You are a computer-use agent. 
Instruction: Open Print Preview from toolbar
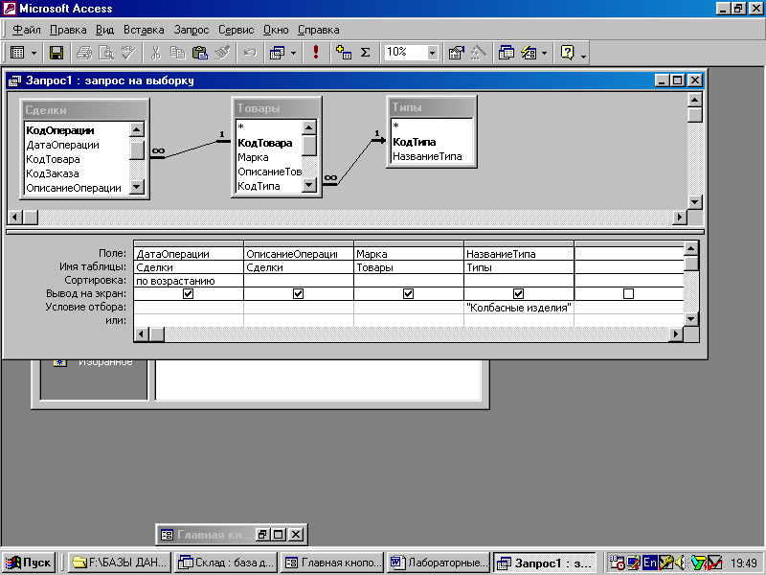106,53
